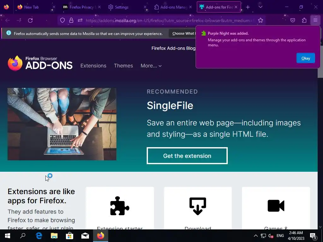Click the ENG language indicator
The height and width of the screenshot is (242, 323).
[280, 236]
